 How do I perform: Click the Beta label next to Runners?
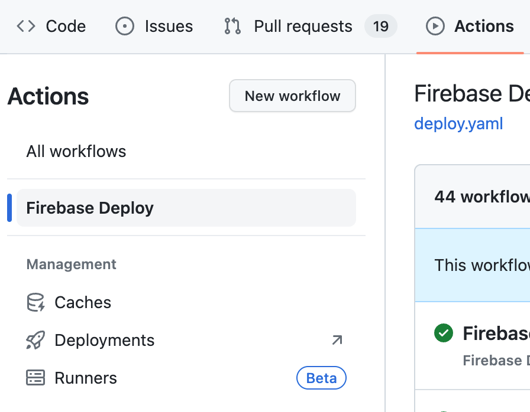click(x=321, y=378)
